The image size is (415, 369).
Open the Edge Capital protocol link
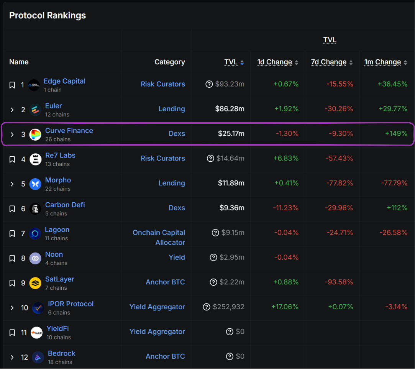tap(65, 81)
